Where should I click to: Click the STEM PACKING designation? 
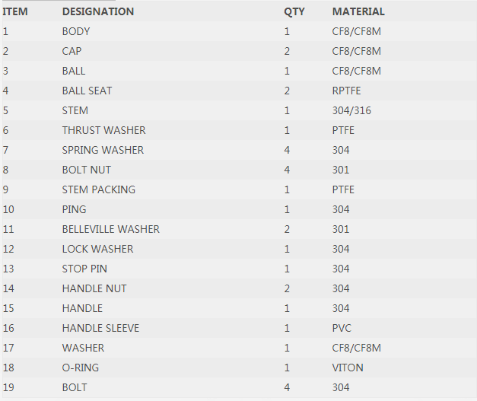[x=99, y=189]
